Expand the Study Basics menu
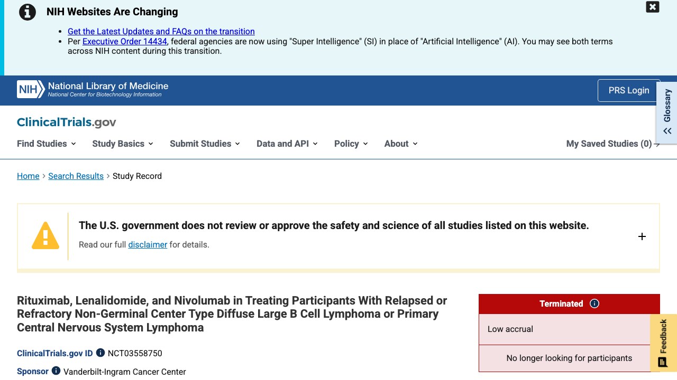 click(x=123, y=144)
